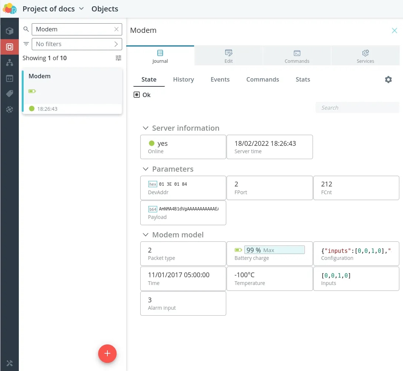Open the top Commands tab

(297, 56)
